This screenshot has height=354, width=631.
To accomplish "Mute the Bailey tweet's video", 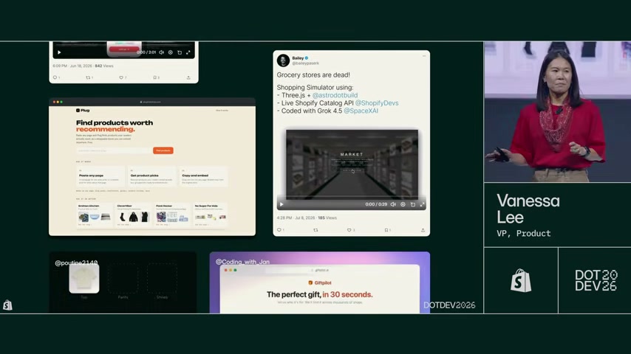I will click(x=393, y=204).
